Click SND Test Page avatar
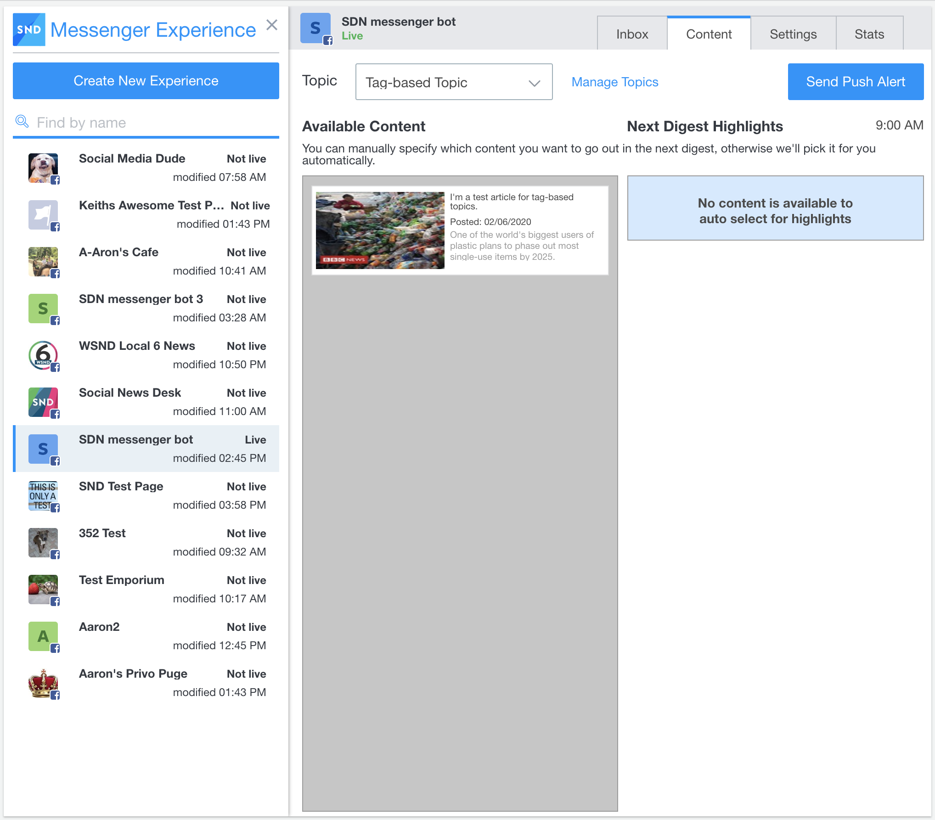 tap(43, 496)
